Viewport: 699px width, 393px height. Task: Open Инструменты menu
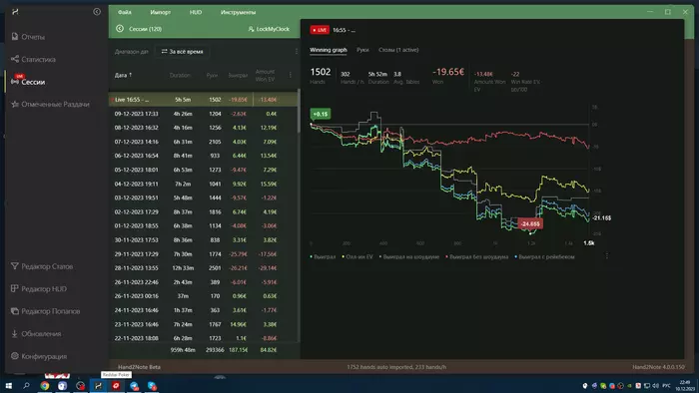(x=238, y=12)
